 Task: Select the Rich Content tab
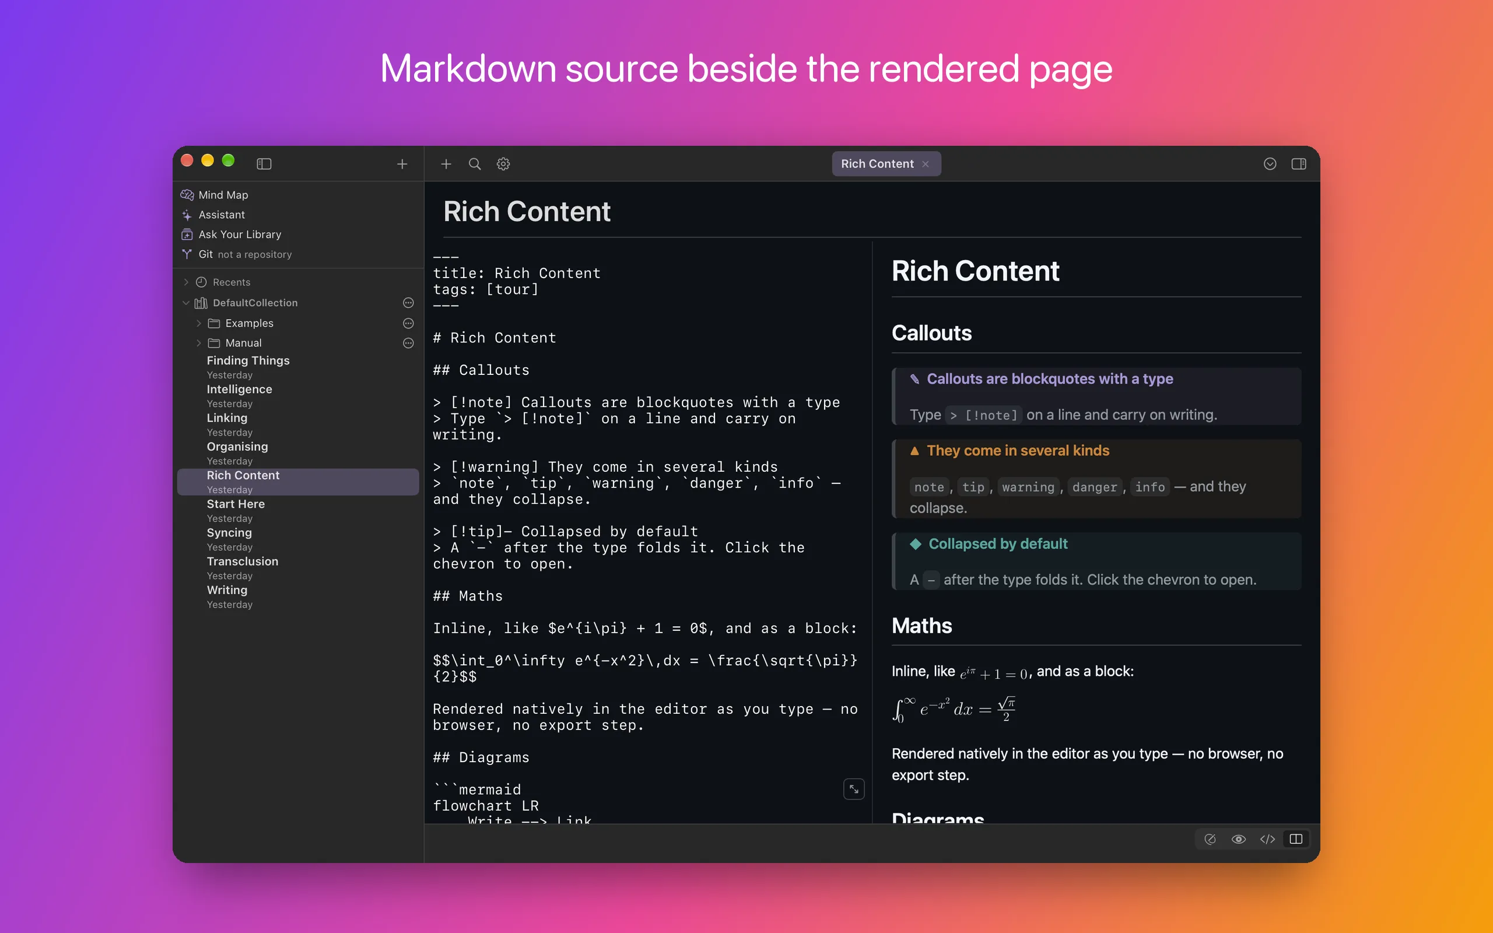877,163
